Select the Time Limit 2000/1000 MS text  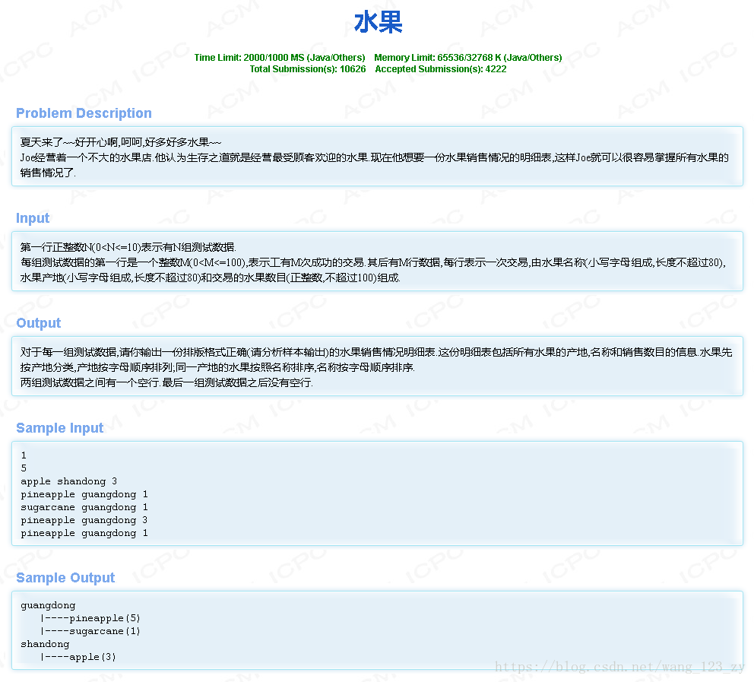(x=280, y=58)
